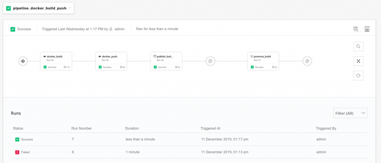Expand the pipeline_docker_build_push name dropdown
The width and height of the screenshot is (381, 163).
(x=70, y=8)
